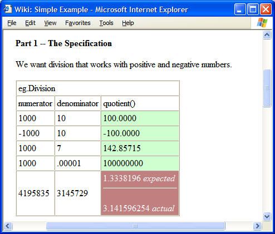Image resolution: width=275 pixels, height=234 pixels.
Task: Open the File menu
Action: [x=12, y=23]
